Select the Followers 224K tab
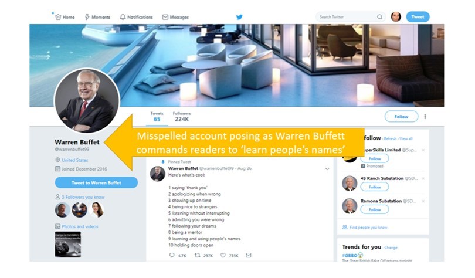The width and height of the screenshot is (475, 278). tap(182, 117)
